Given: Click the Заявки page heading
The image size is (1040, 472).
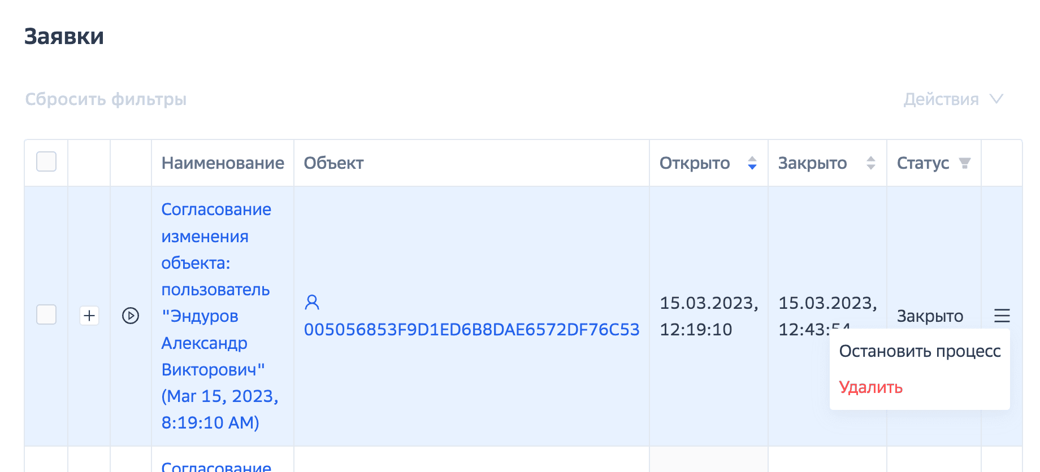Looking at the screenshot, I should point(64,37).
